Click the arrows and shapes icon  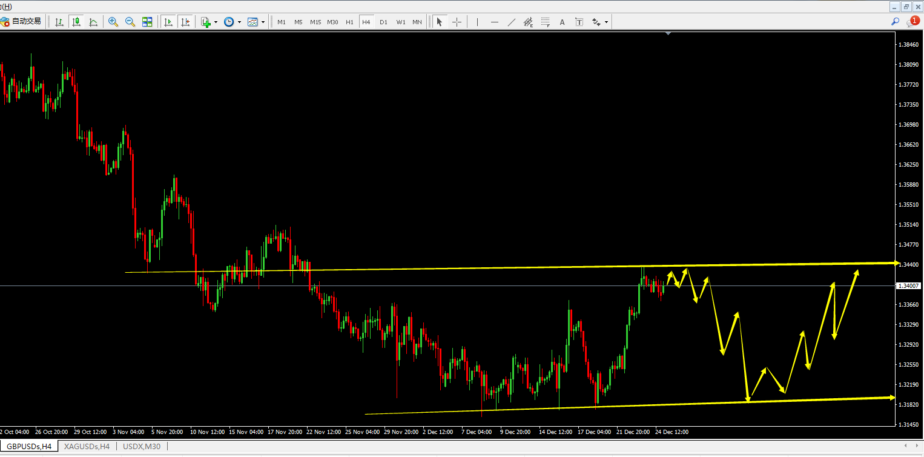[x=596, y=22]
